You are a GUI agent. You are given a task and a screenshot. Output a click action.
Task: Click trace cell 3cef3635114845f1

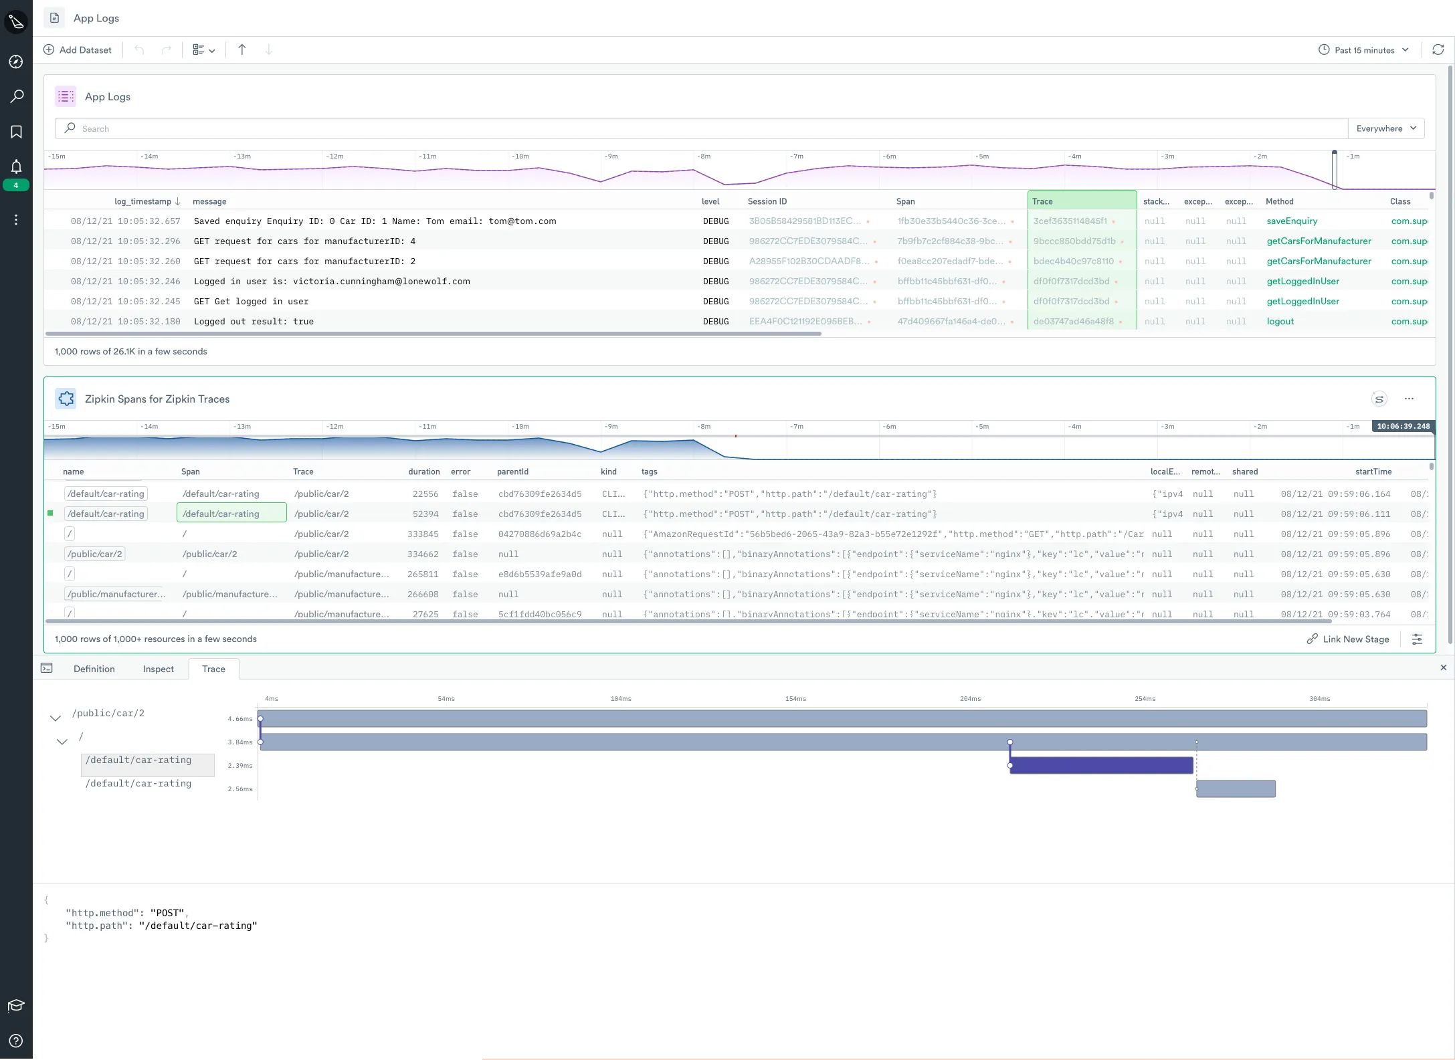coord(1070,221)
